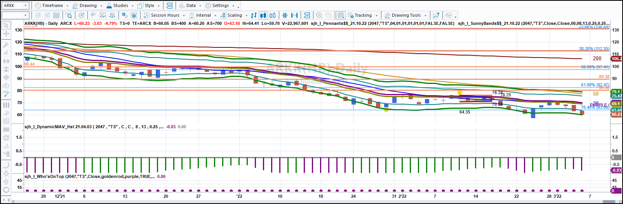The image size is (623, 204).
Task: Click the sync icon in second toolbar
Action: (x=307, y=15)
